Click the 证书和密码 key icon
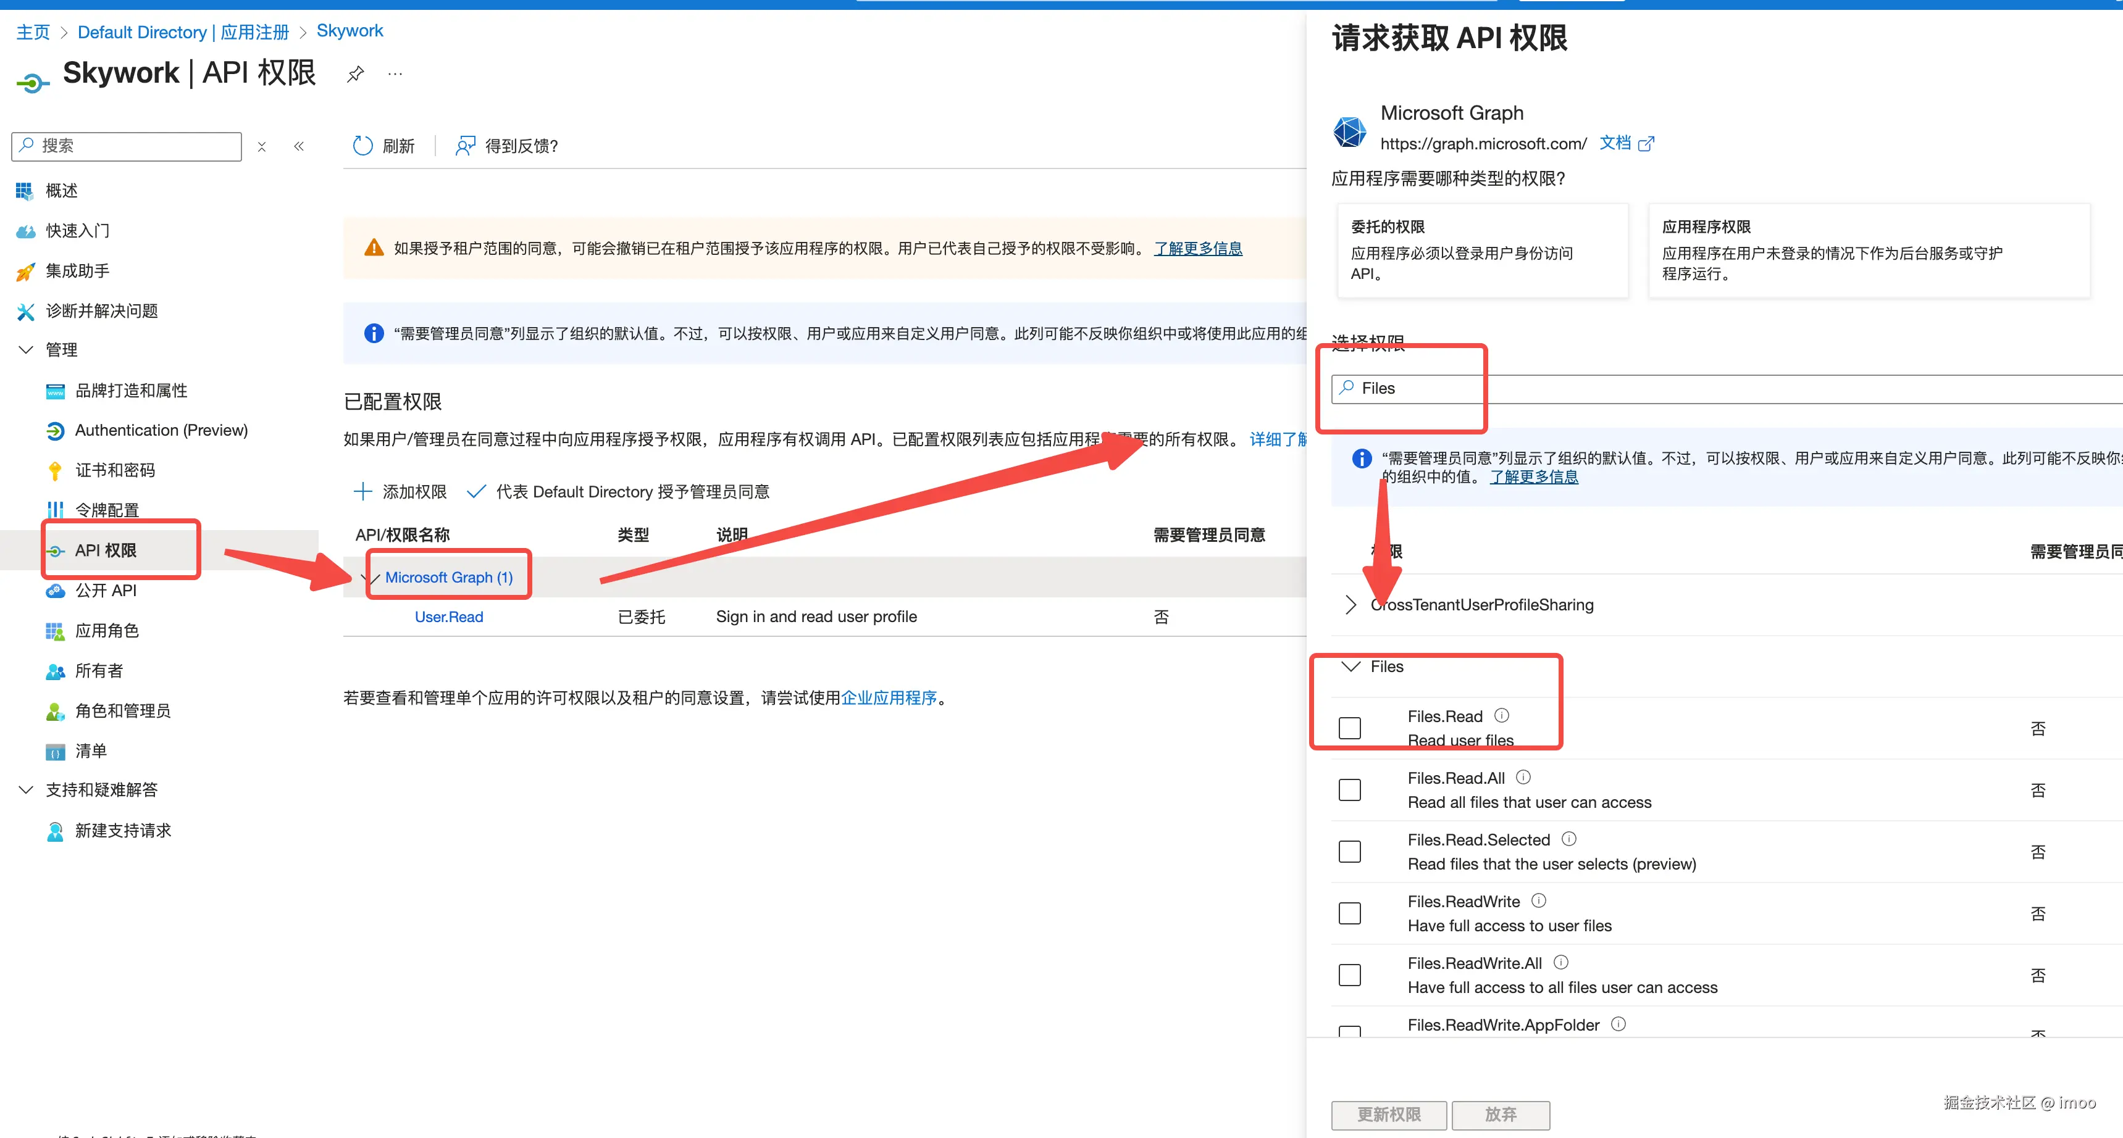This screenshot has width=2123, height=1138. click(55, 471)
